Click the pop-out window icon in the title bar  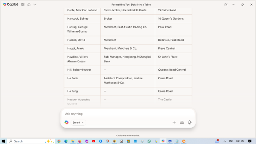click(226, 4)
